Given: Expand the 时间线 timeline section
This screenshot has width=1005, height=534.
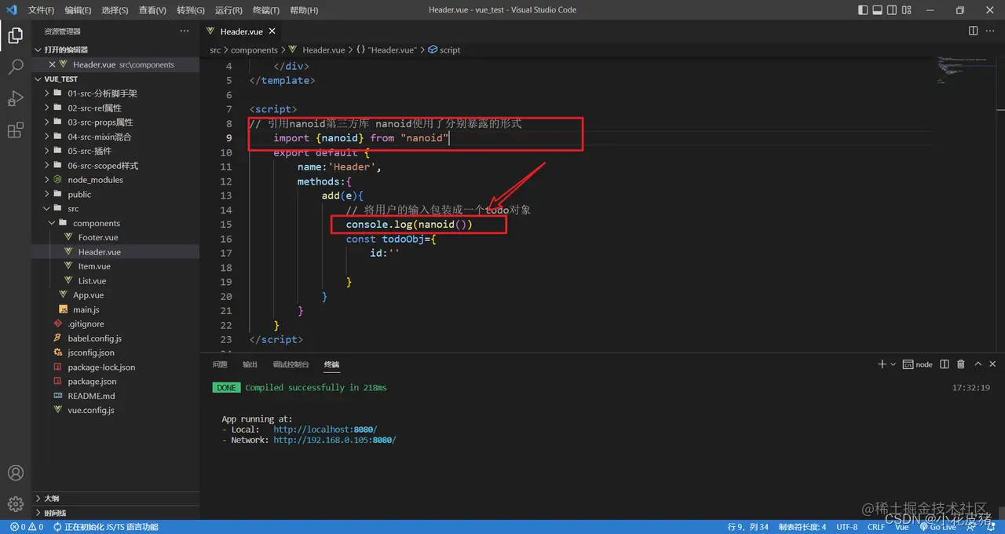Looking at the screenshot, I should click(115, 512).
